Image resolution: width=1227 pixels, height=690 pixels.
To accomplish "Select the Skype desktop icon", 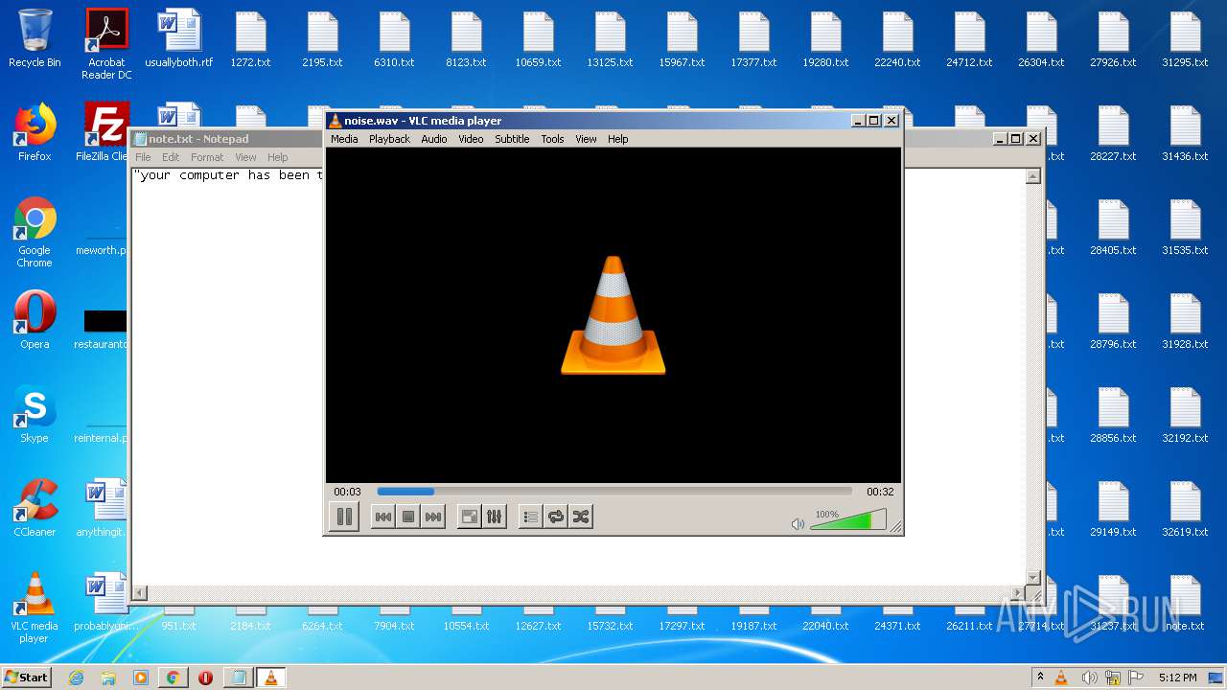I will [35, 414].
